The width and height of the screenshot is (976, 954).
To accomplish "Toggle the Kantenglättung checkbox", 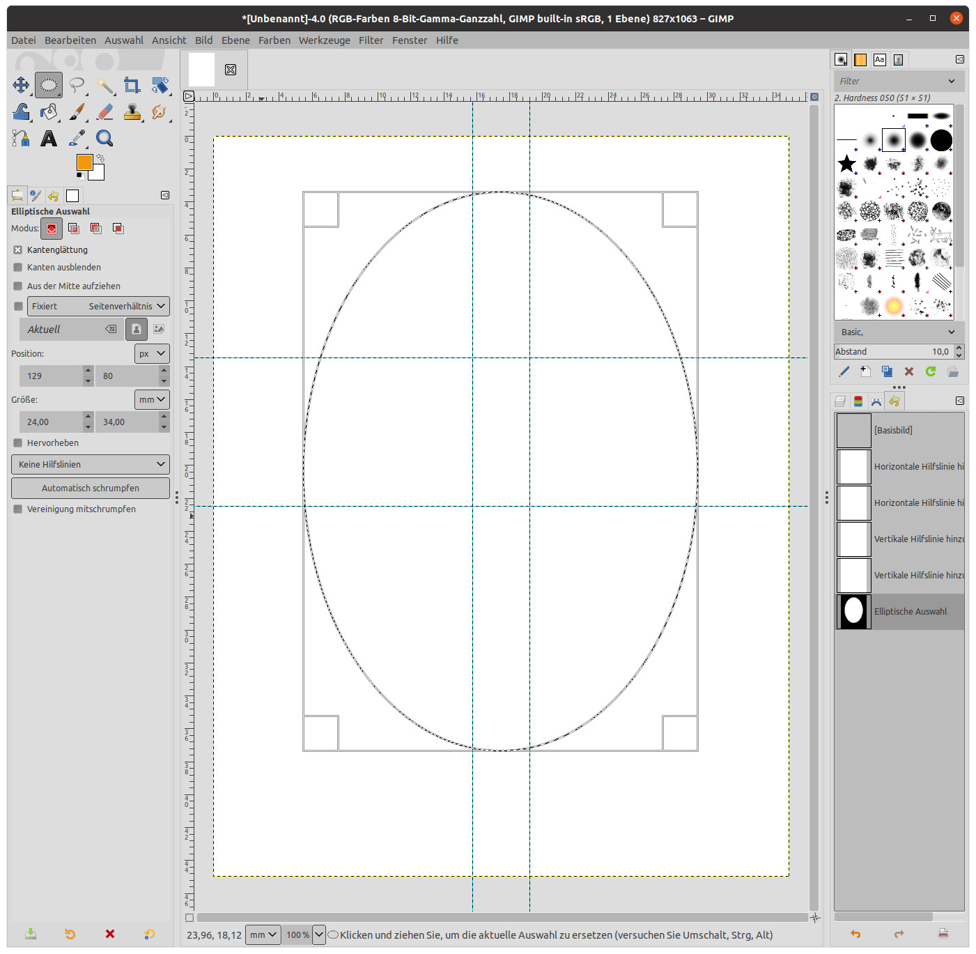I will pos(18,249).
